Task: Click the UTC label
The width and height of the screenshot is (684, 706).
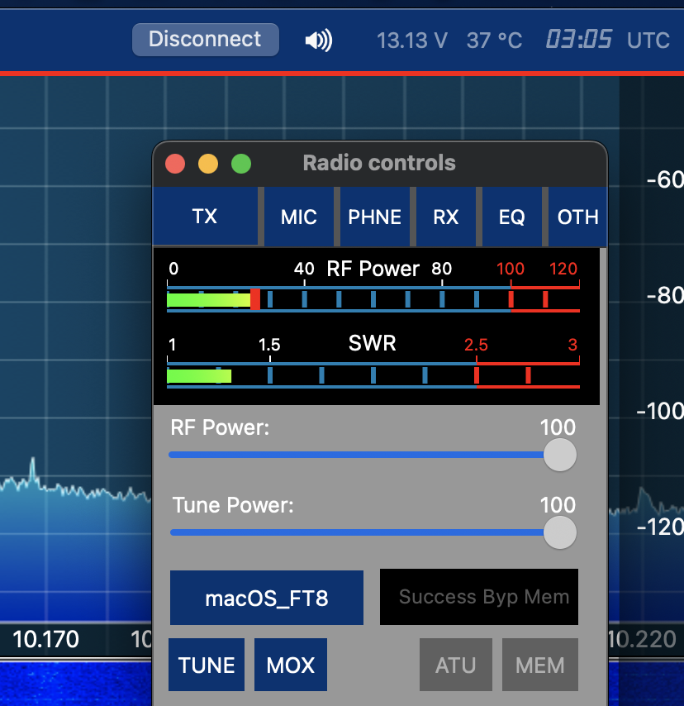Action: pyautogui.click(x=648, y=41)
